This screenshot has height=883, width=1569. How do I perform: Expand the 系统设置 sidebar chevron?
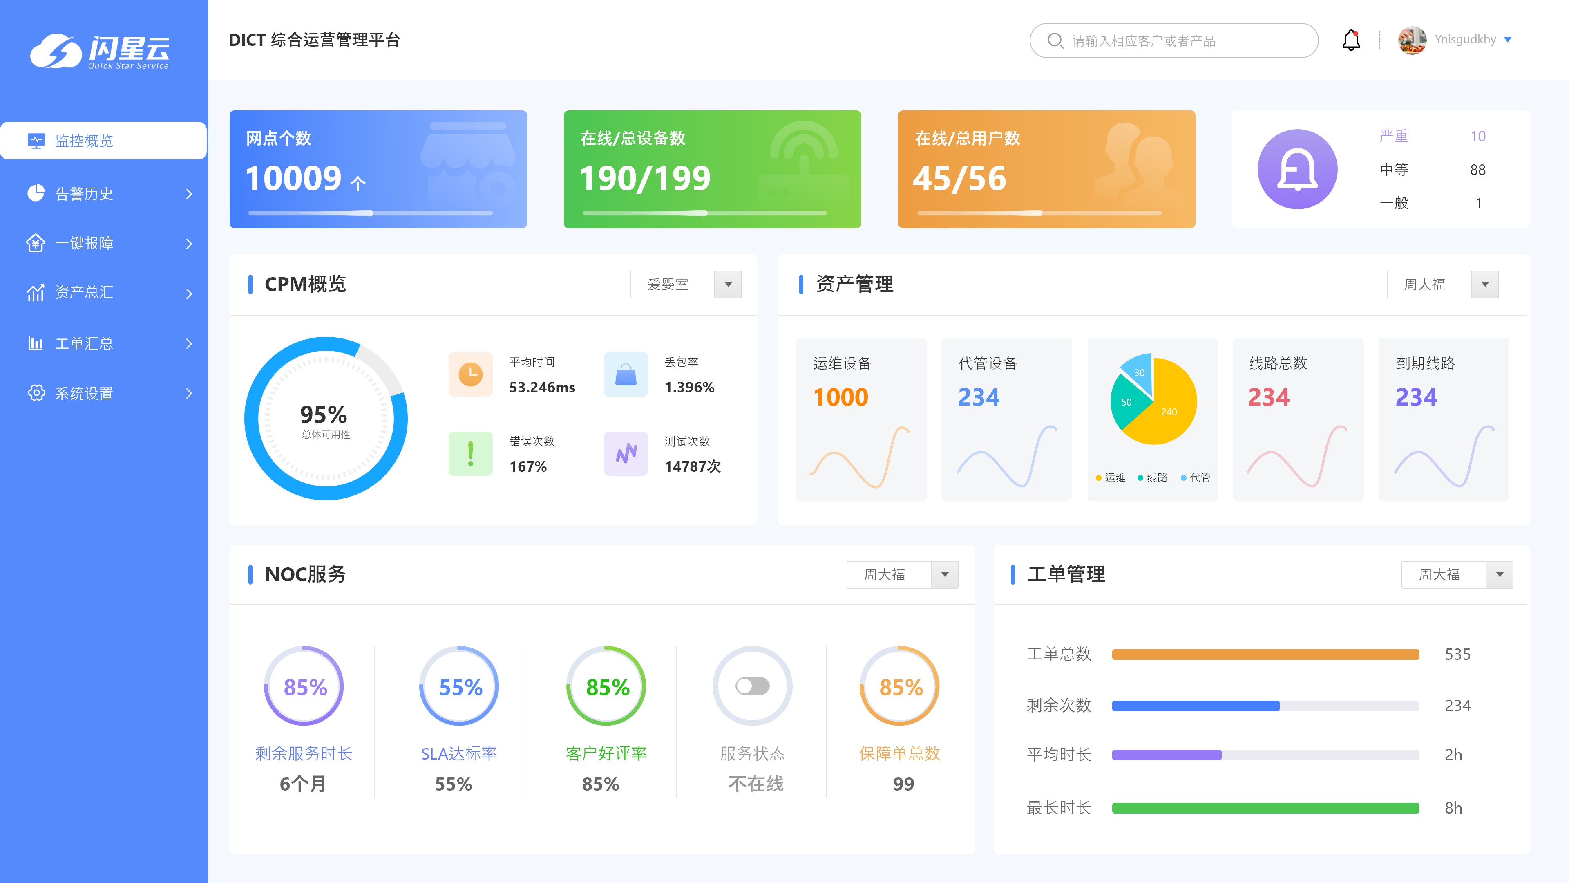[189, 394]
